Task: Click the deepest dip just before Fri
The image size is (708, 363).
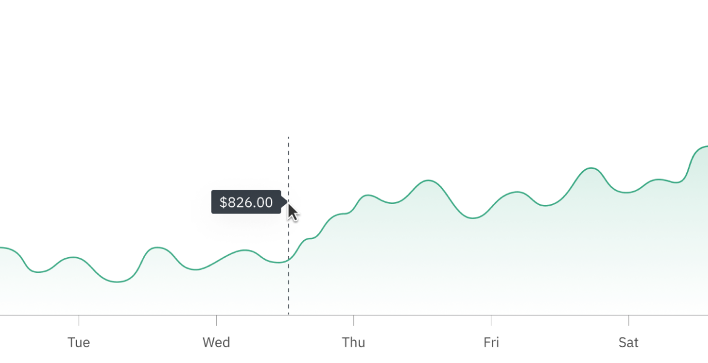Action: coord(473,218)
